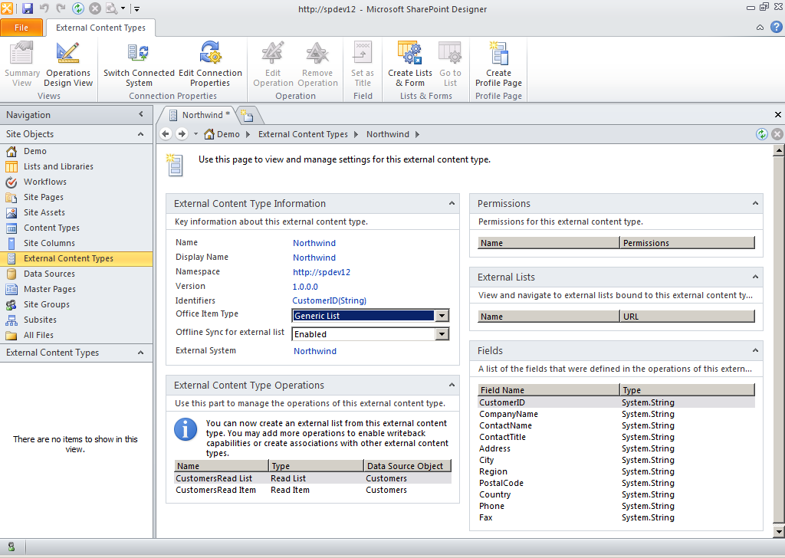
Task: Click the Back navigation arrow
Action: 166,134
